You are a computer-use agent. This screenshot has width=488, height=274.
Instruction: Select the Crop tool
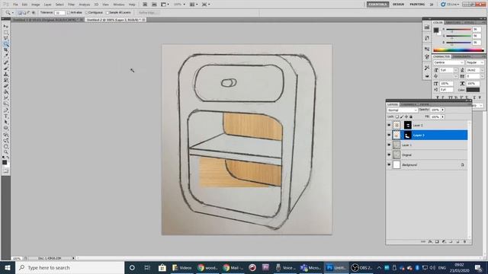tap(5, 50)
